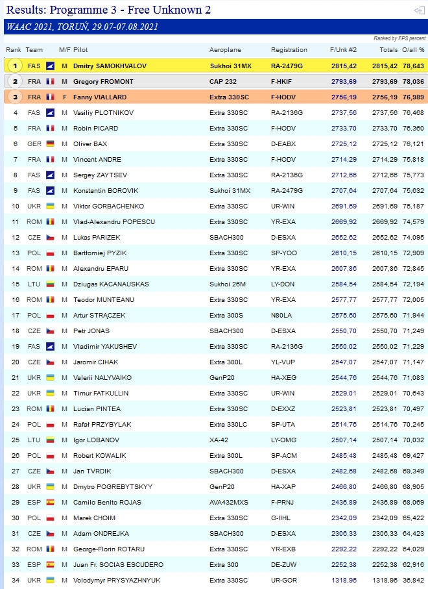Viewport: 428px width, 589px height.
Task: Click the German flag in Oliver BAX's row
Action: (51, 144)
